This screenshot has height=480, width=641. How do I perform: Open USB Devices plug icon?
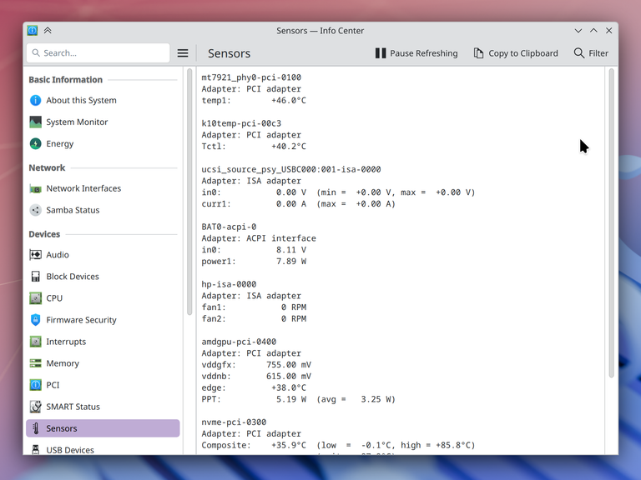(36, 450)
